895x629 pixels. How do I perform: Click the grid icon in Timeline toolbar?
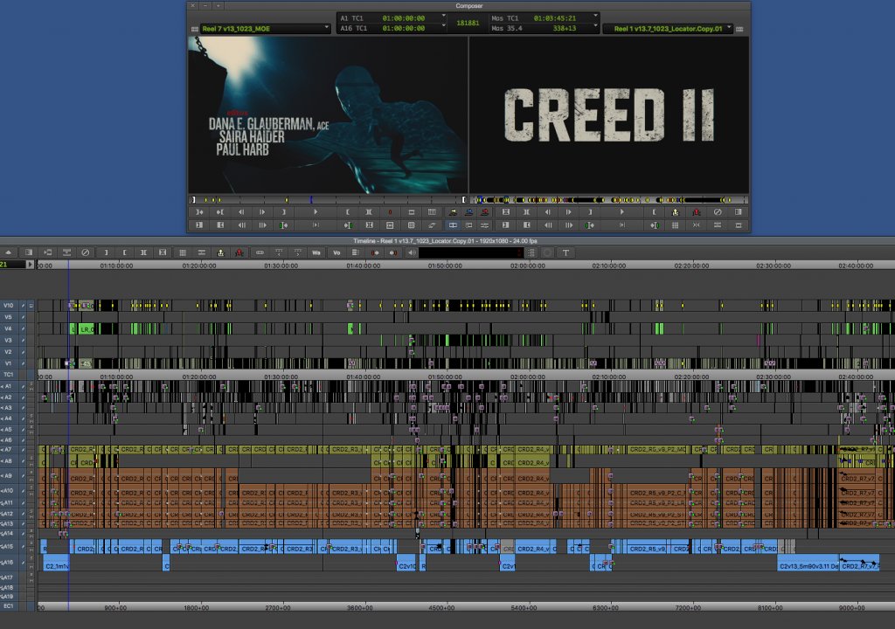[x=183, y=252]
